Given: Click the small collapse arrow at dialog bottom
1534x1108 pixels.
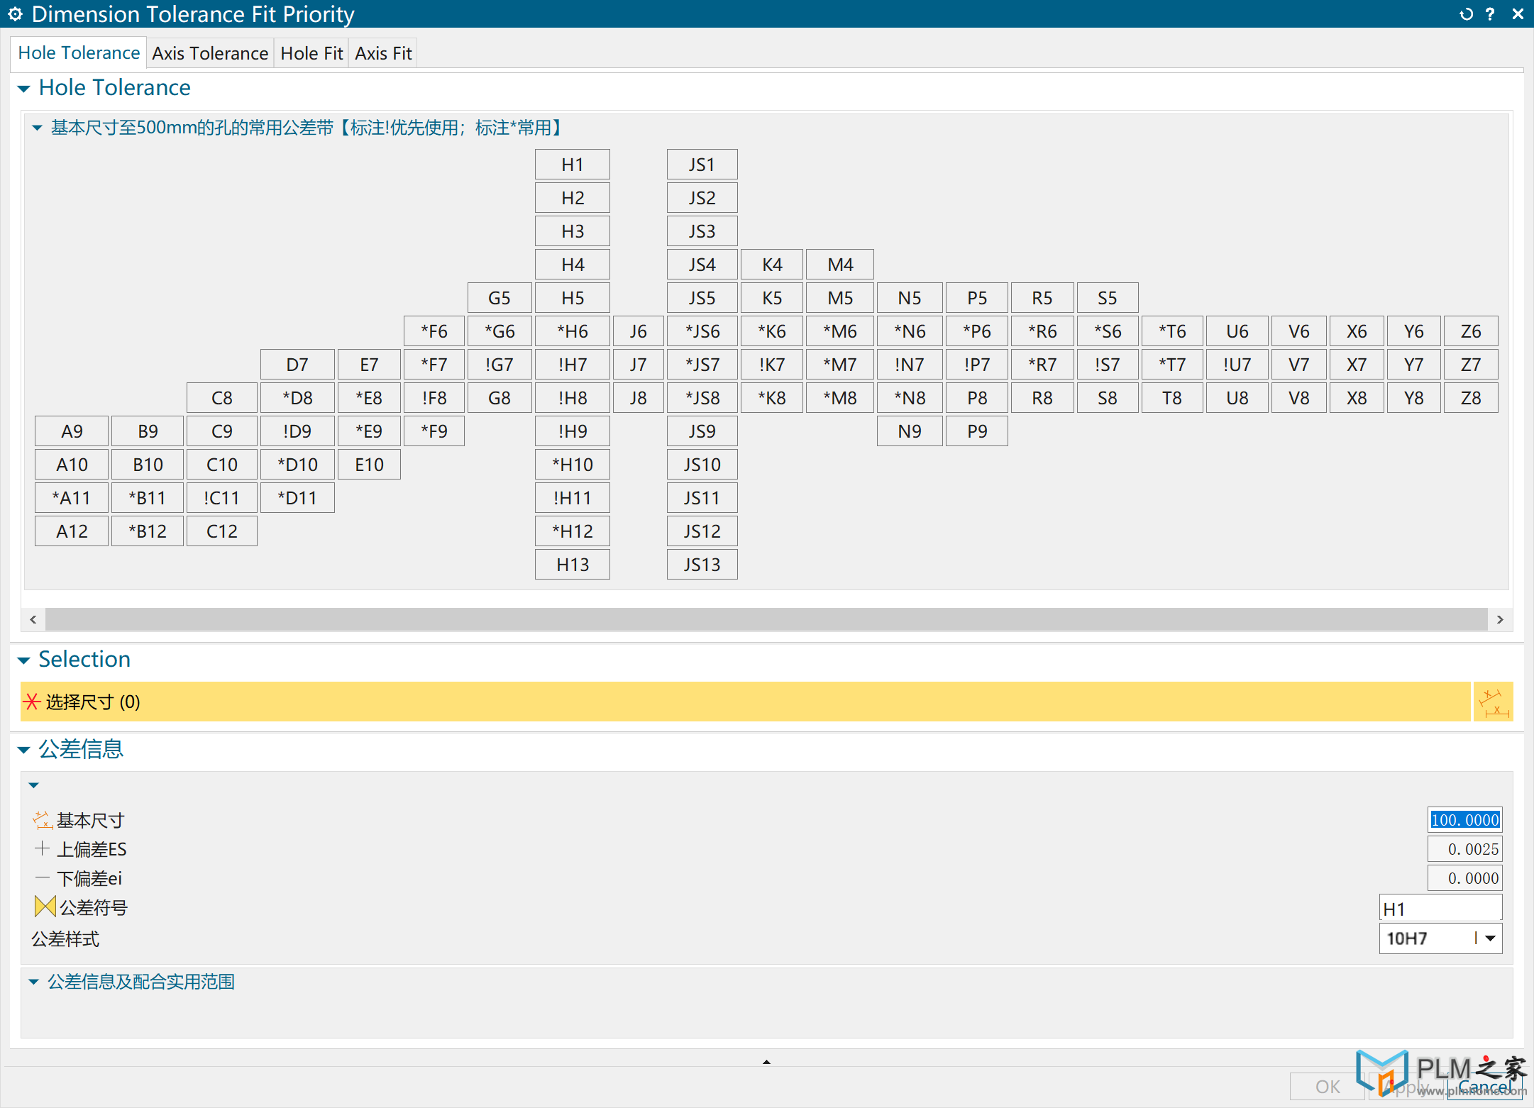Looking at the screenshot, I should click(766, 1062).
